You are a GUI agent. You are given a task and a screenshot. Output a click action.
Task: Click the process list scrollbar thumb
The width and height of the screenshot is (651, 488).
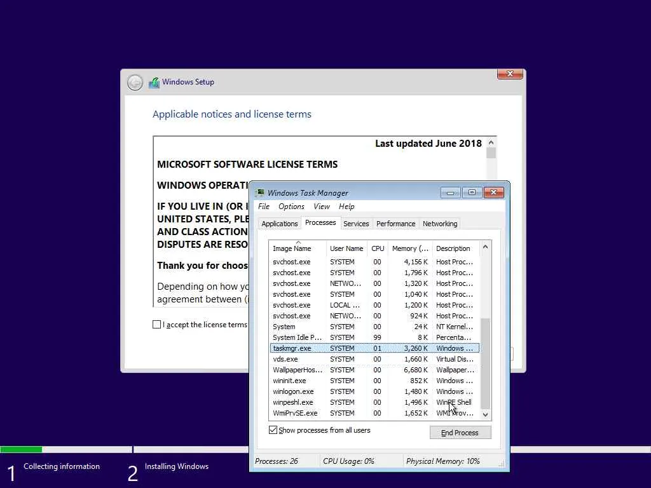[485, 363]
